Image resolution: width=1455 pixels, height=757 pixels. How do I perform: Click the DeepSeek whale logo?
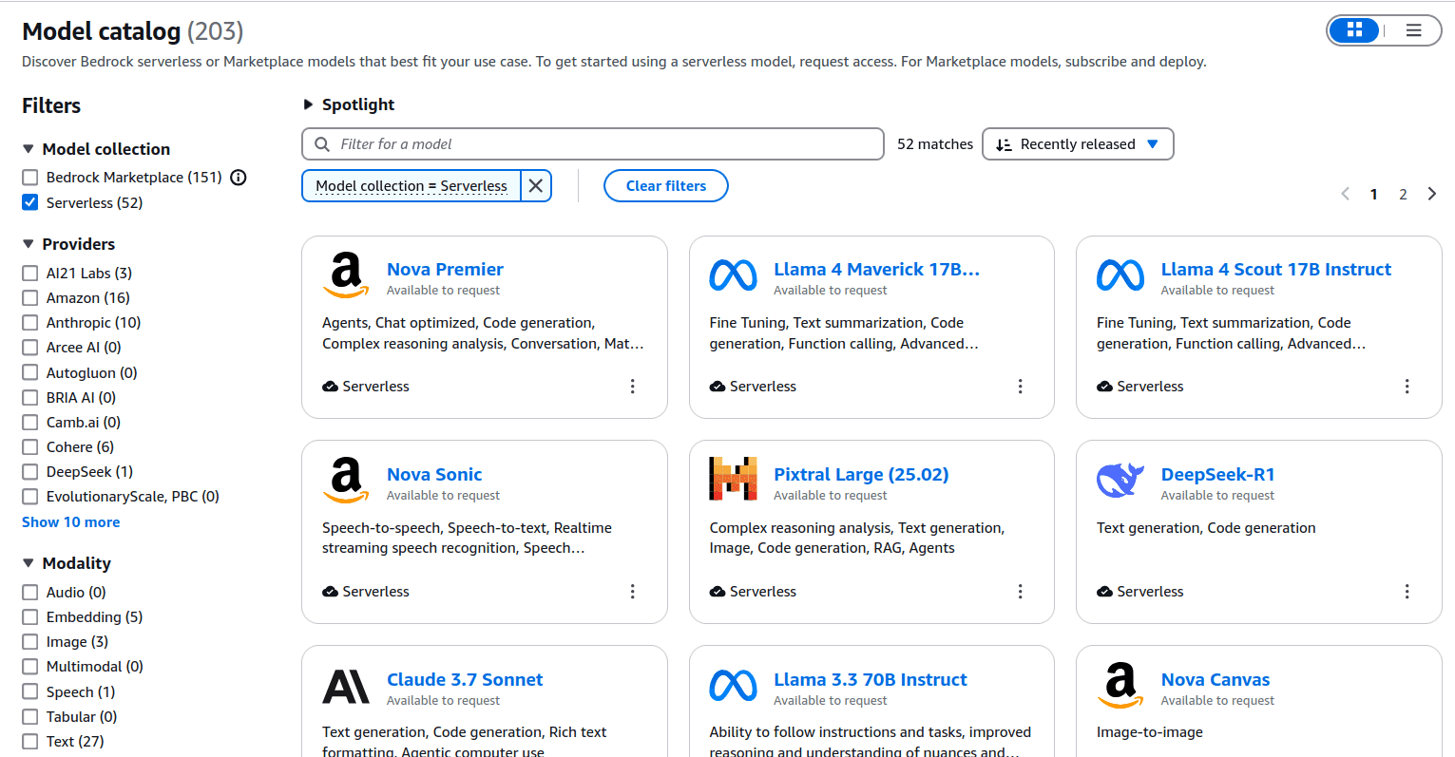pyautogui.click(x=1120, y=481)
